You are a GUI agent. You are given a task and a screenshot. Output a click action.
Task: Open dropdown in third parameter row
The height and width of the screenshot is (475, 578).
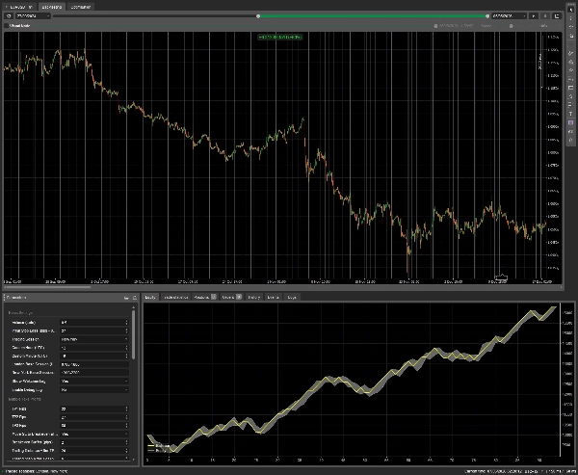point(94,339)
